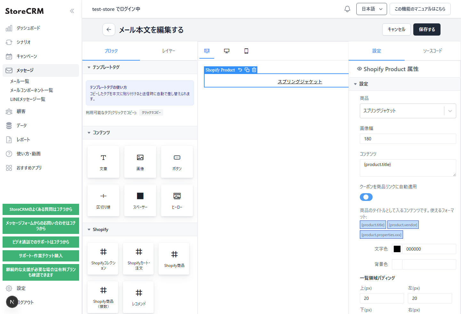The width and height of the screenshot is (461, 314).
Task: Click the キャンセル button
Action: 396,29
